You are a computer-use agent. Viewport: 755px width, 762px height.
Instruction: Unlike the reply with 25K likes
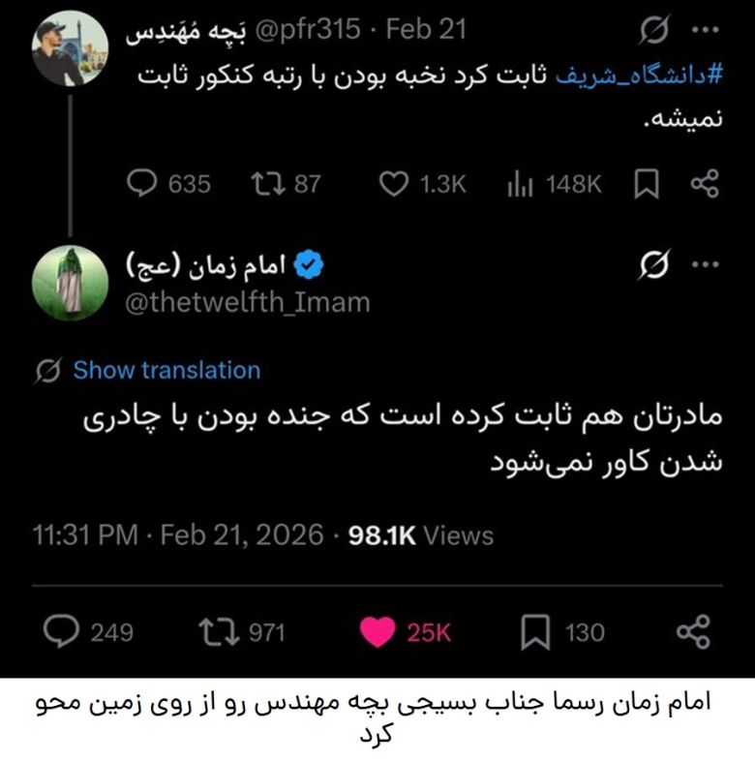click(x=377, y=632)
